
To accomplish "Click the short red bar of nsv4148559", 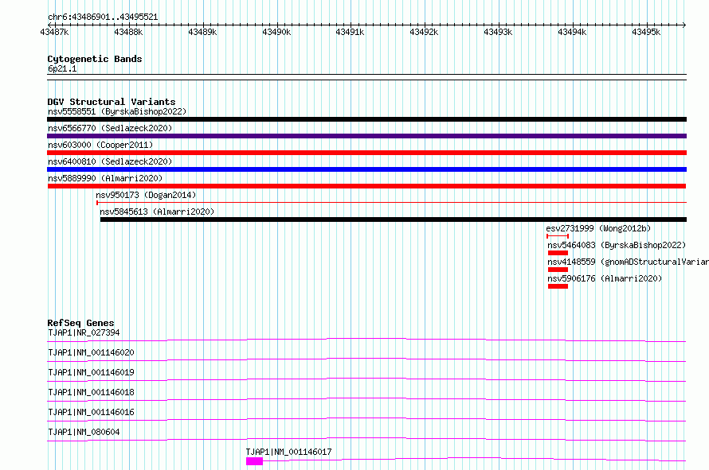I will (558, 270).
